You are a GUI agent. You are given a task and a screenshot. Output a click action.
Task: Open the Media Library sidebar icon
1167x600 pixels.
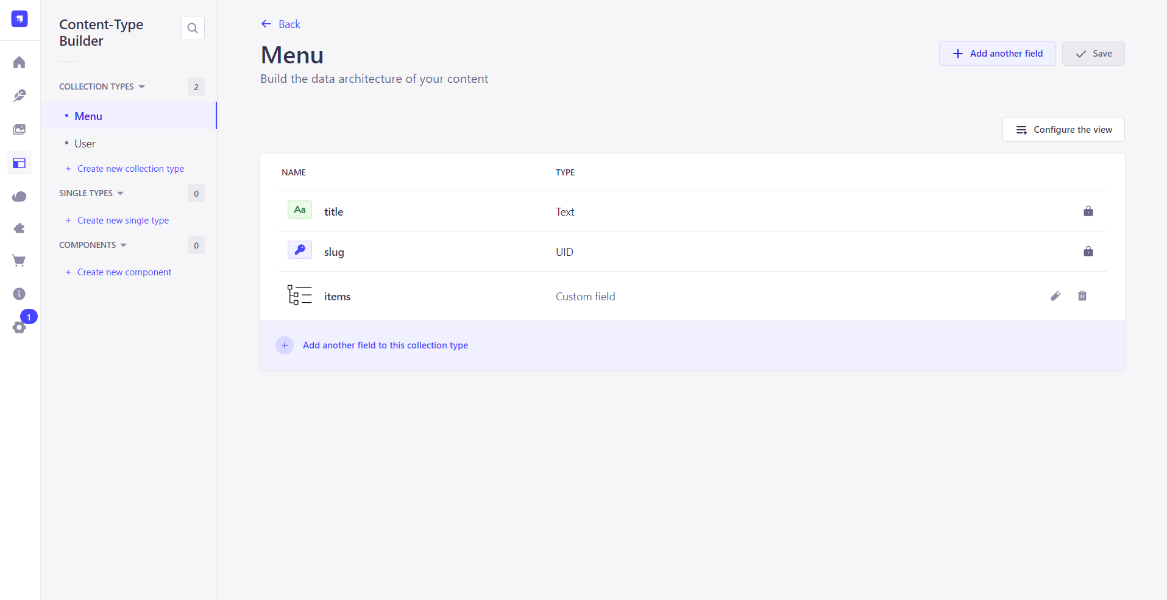(x=20, y=130)
